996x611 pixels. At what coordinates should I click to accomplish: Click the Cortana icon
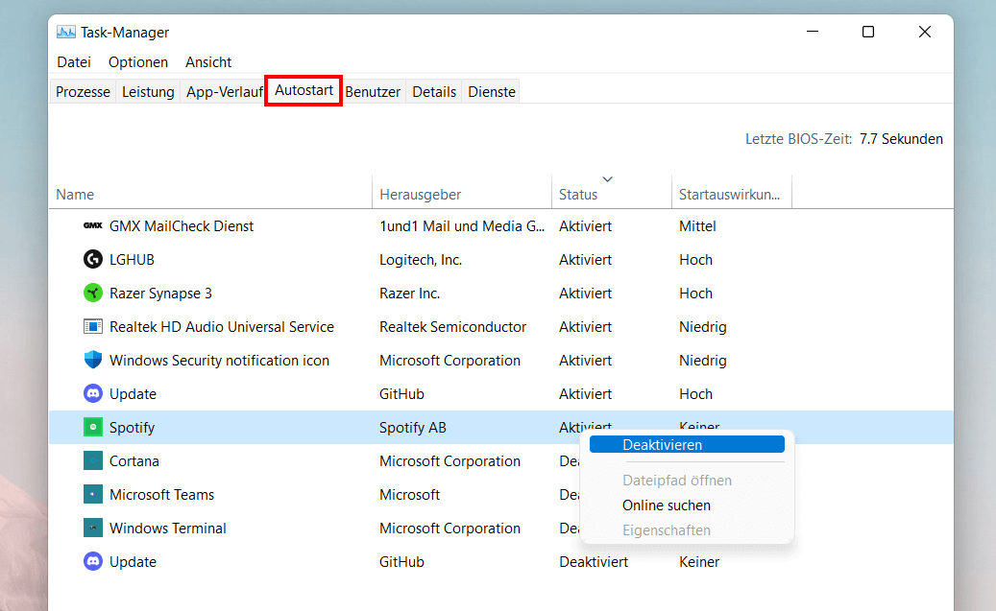(x=93, y=460)
